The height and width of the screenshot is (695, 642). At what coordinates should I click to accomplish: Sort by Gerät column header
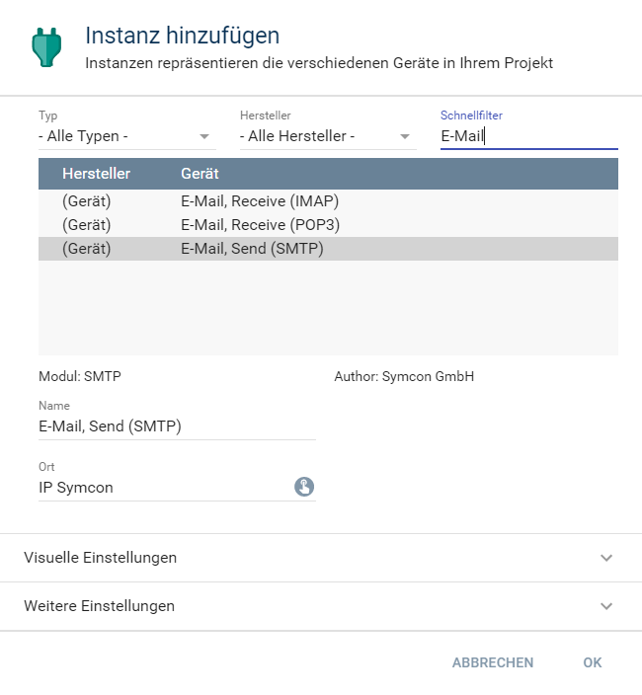(200, 174)
